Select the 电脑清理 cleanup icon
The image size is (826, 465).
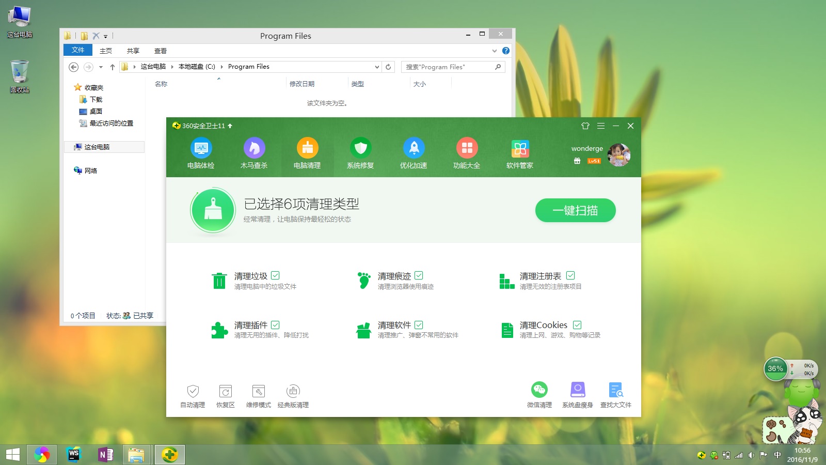tap(307, 148)
